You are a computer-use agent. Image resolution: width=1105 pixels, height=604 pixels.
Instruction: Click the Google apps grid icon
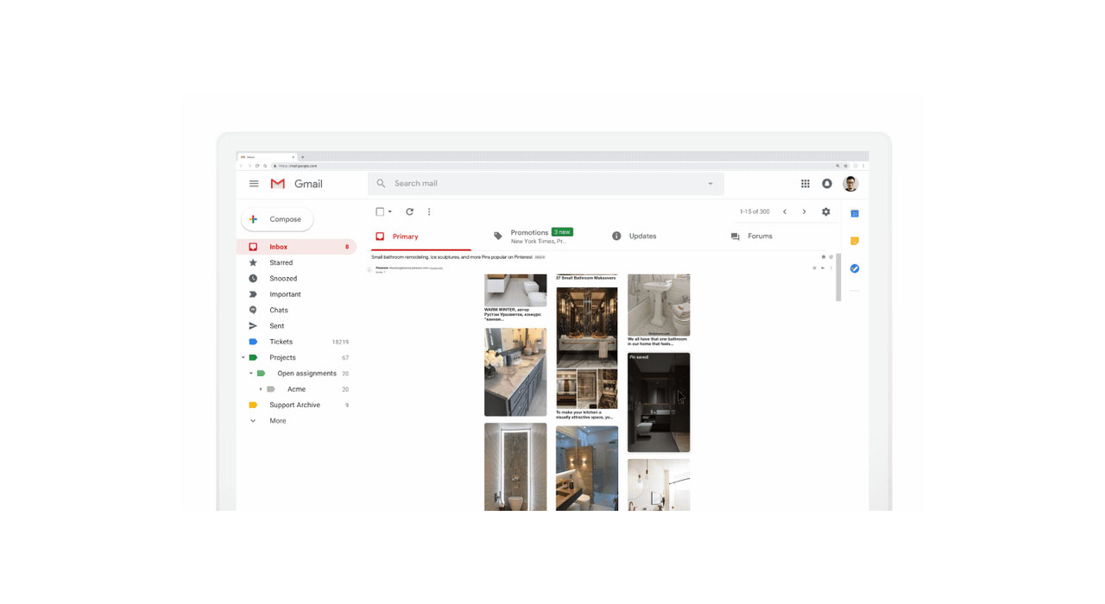pyautogui.click(x=805, y=184)
